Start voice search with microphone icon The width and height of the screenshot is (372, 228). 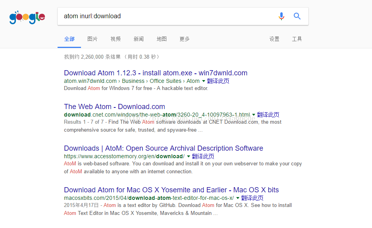(x=281, y=16)
